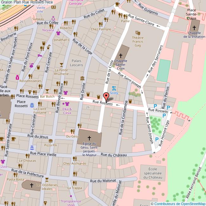Click the red location marker on Rue Rossetti
This screenshot has height=206, width=206.
[x=106, y=96]
